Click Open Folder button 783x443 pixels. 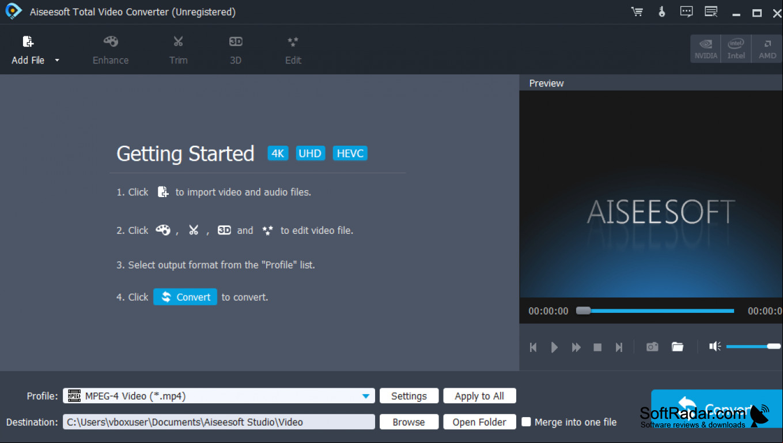click(x=479, y=422)
